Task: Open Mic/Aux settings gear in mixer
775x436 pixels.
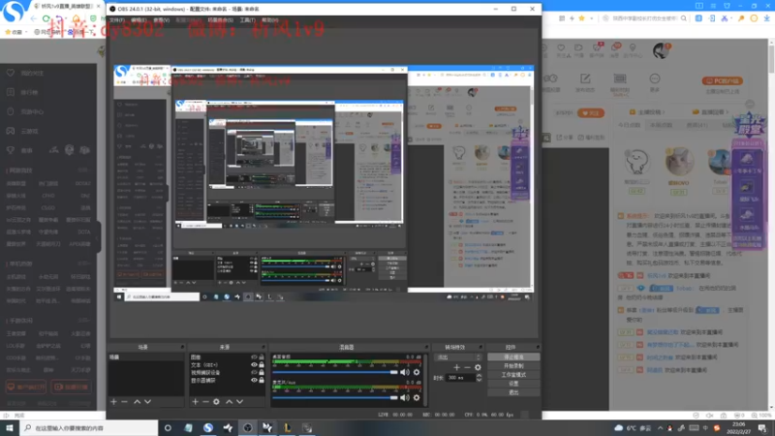Action: [417, 397]
